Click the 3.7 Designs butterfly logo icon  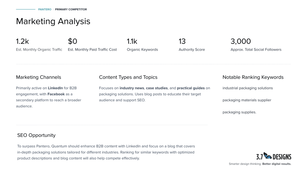point(268,156)
